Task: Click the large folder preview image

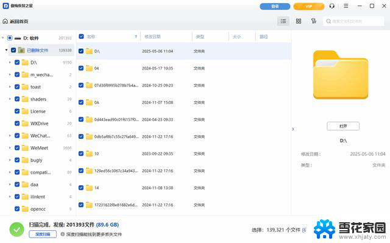Action: pos(341,75)
